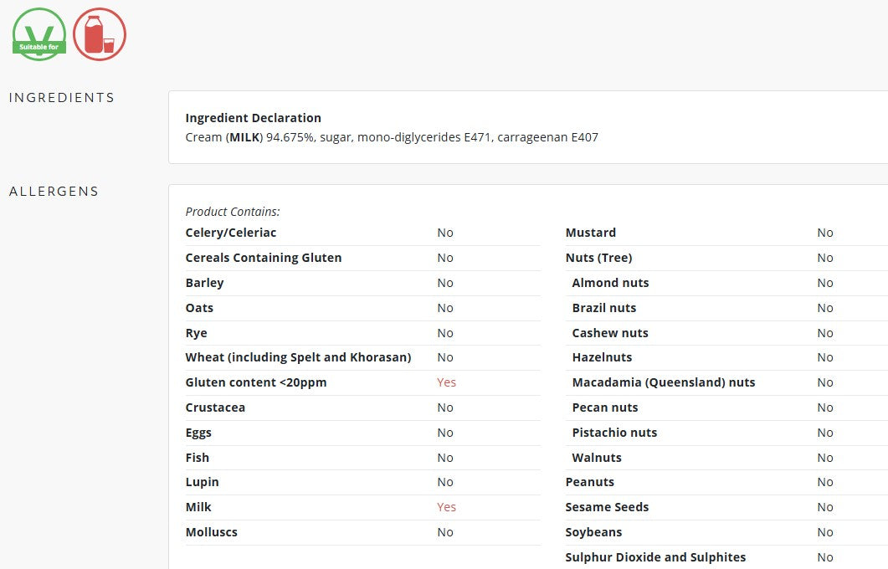
Task: Click the Ingredient Declaration title
Action: point(253,118)
